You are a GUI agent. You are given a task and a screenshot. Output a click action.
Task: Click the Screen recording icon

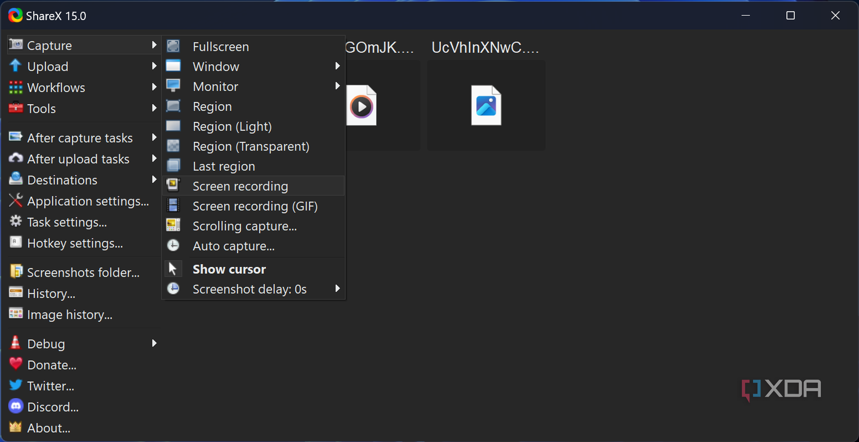click(x=173, y=186)
